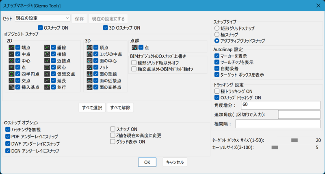Select 矩形グリッドスナップ radio button
Viewport: 325px width, 174px height.
click(217, 28)
